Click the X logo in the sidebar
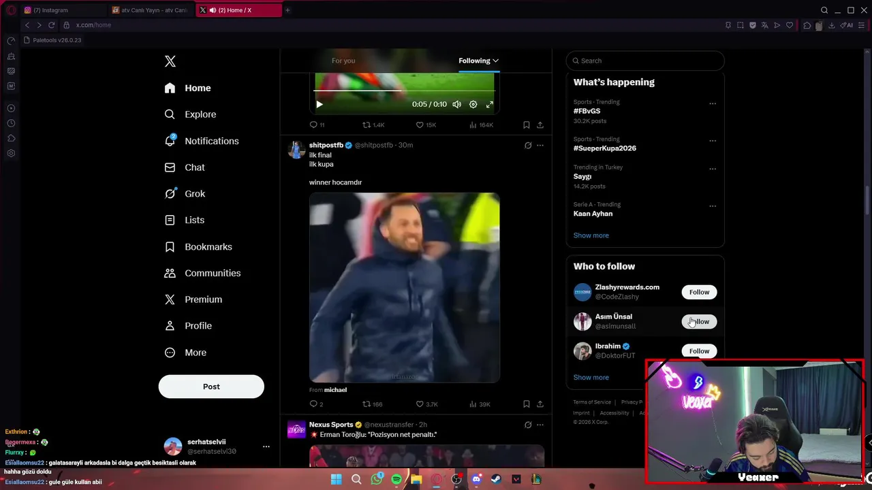872x490 pixels. click(170, 61)
